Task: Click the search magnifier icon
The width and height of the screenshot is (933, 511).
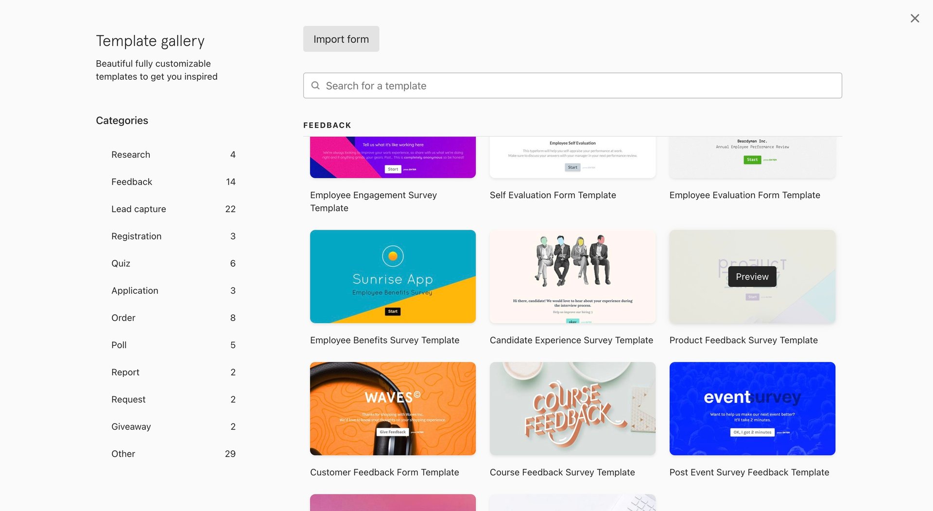Action: (315, 85)
